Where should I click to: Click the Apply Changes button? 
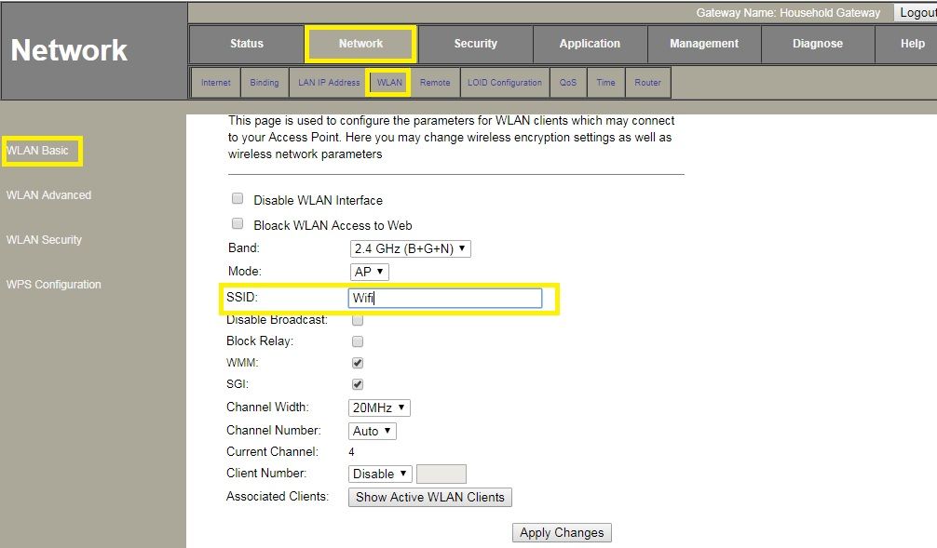(562, 533)
